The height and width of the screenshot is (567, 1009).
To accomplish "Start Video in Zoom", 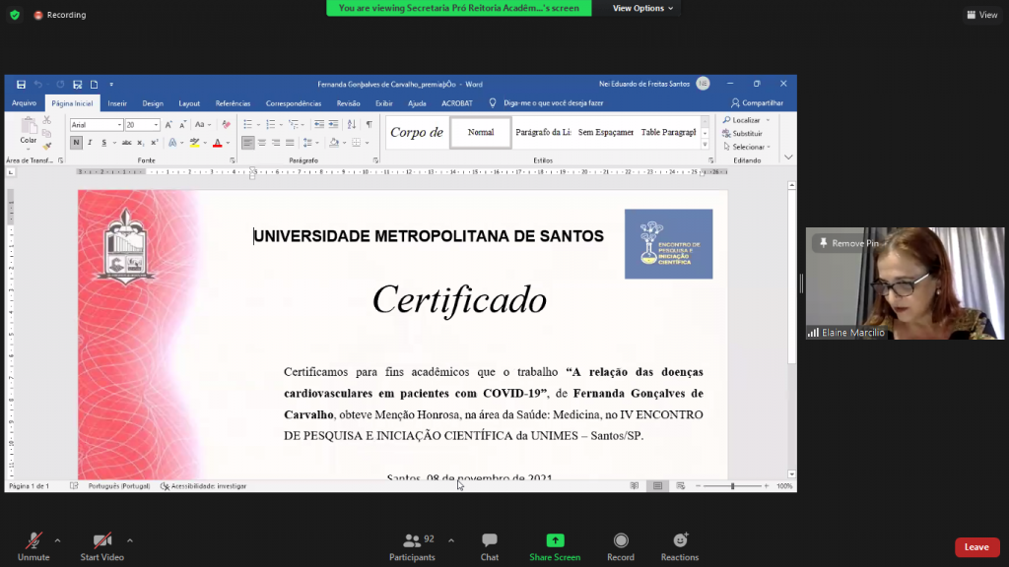I will [x=102, y=547].
